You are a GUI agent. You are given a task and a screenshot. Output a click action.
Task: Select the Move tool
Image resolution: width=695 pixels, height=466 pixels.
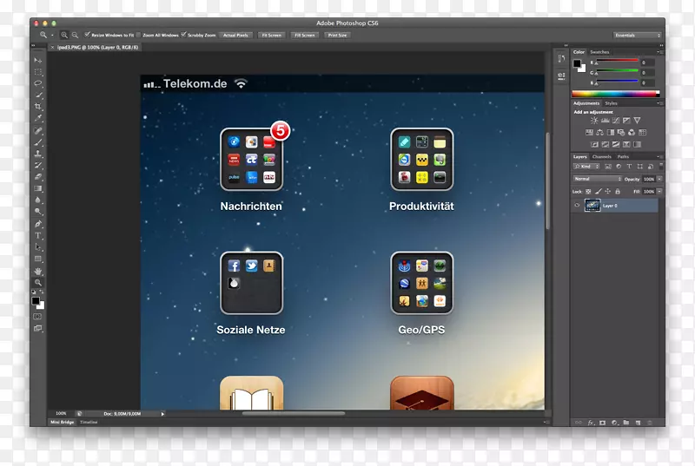38,61
